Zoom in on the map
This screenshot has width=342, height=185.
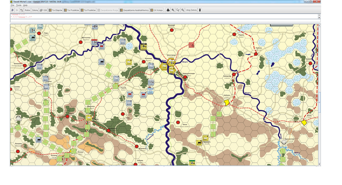173,10
